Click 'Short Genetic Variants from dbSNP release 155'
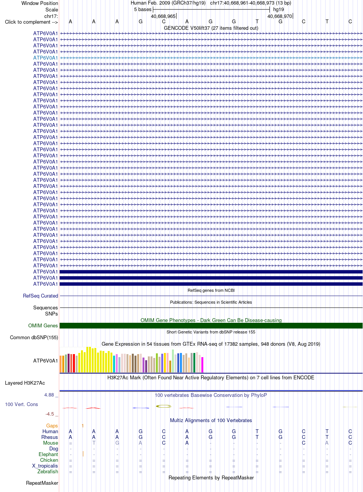Screen dimensions: 363x492 pos(211,332)
